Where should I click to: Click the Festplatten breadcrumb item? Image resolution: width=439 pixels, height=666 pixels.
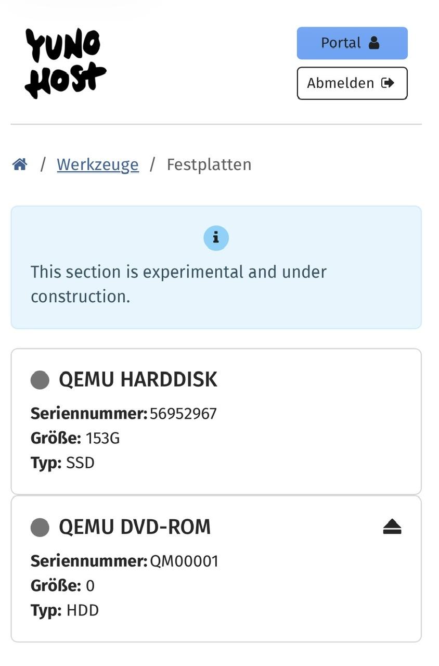point(209,164)
